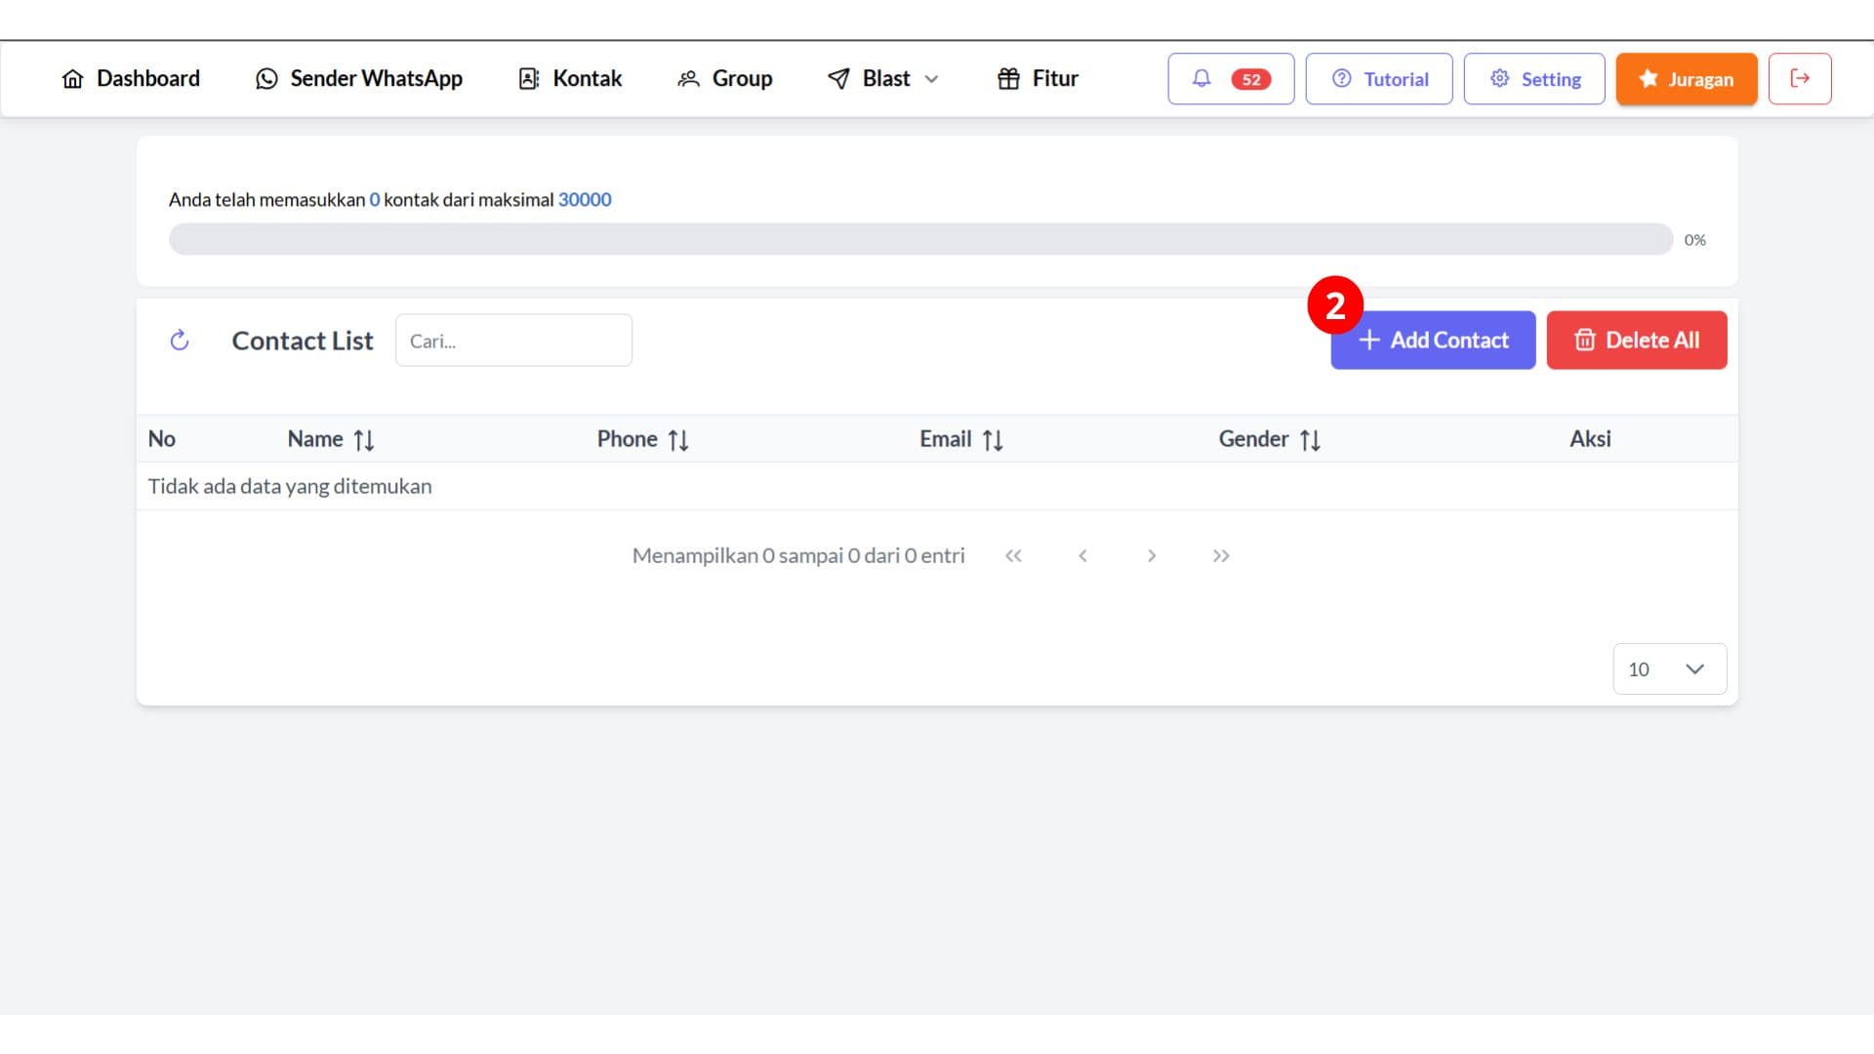Open the Setting menu
The image size is (1874, 1054).
point(1534,78)
